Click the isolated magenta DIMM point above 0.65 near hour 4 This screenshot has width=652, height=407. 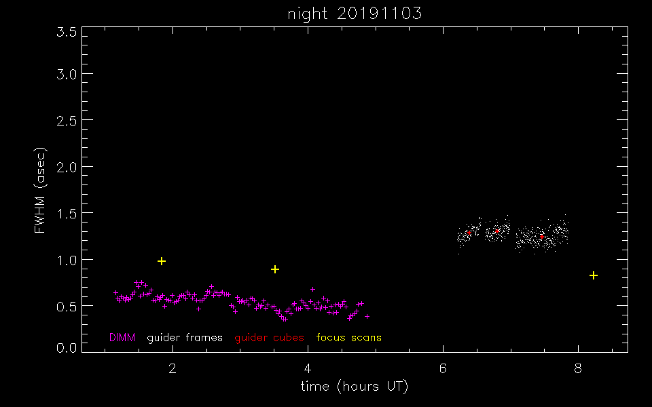[x=312, y=289]
